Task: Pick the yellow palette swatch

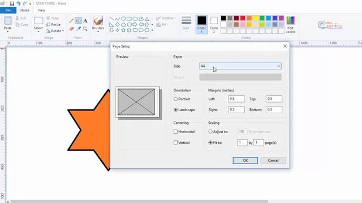Action: (x=256, y=18)
